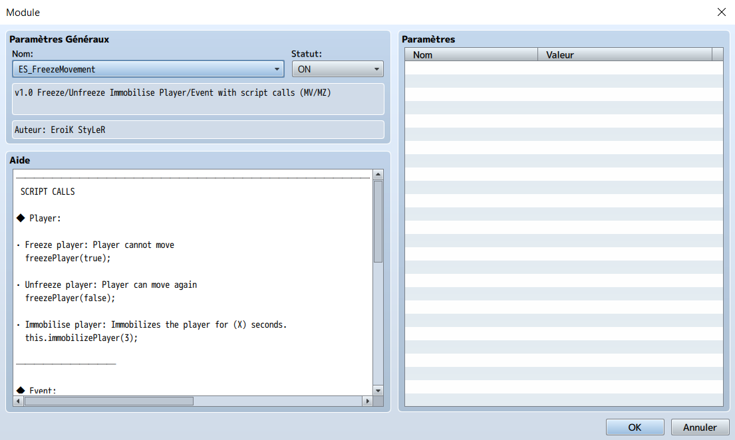Click the plugin description text box
Screen dimensions: 735x440
click(198, 99)
